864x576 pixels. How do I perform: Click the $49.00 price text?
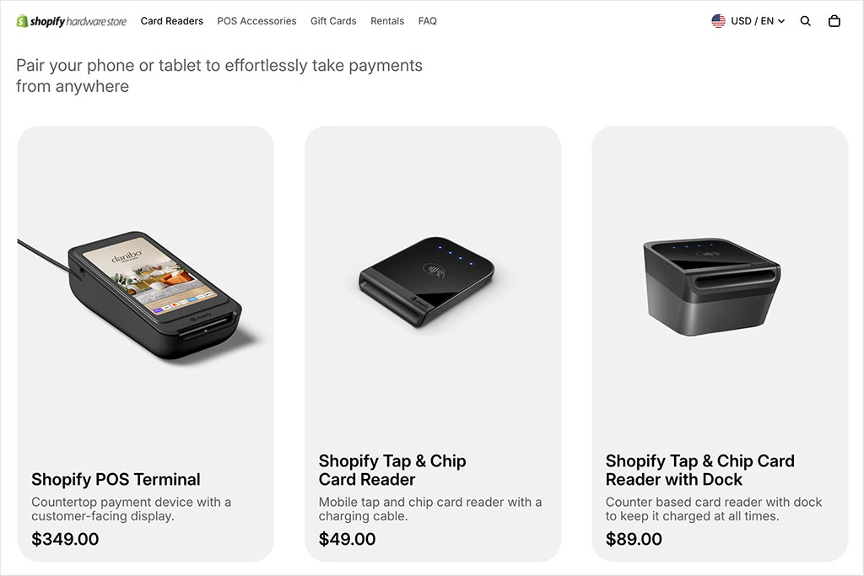pos(347,538)
